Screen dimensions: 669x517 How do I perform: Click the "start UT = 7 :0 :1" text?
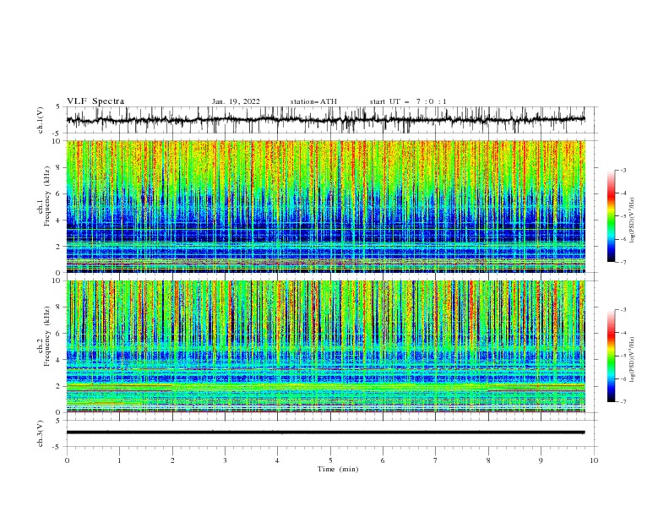pyautogui.click(x=408, y=101)
